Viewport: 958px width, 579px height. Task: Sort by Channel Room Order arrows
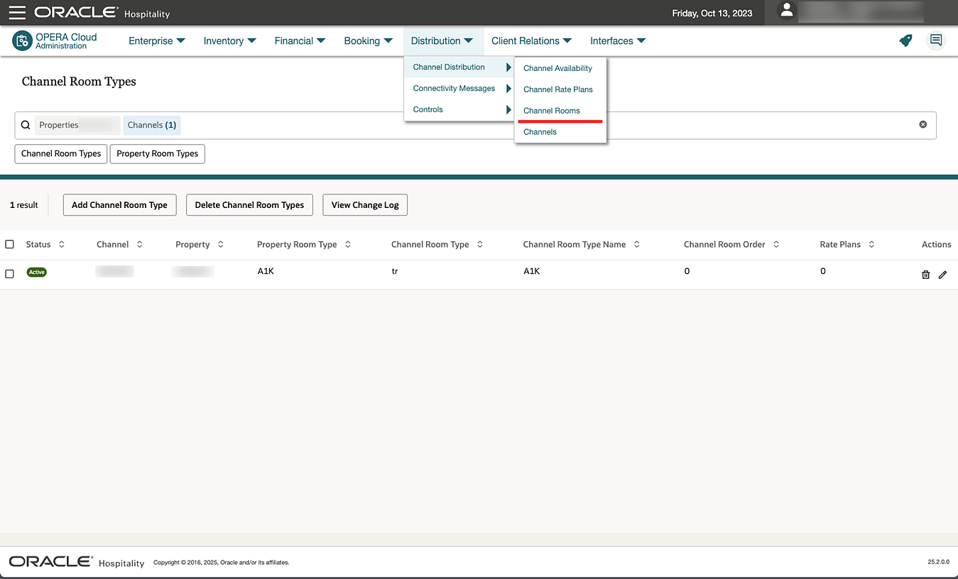(776, 244)
